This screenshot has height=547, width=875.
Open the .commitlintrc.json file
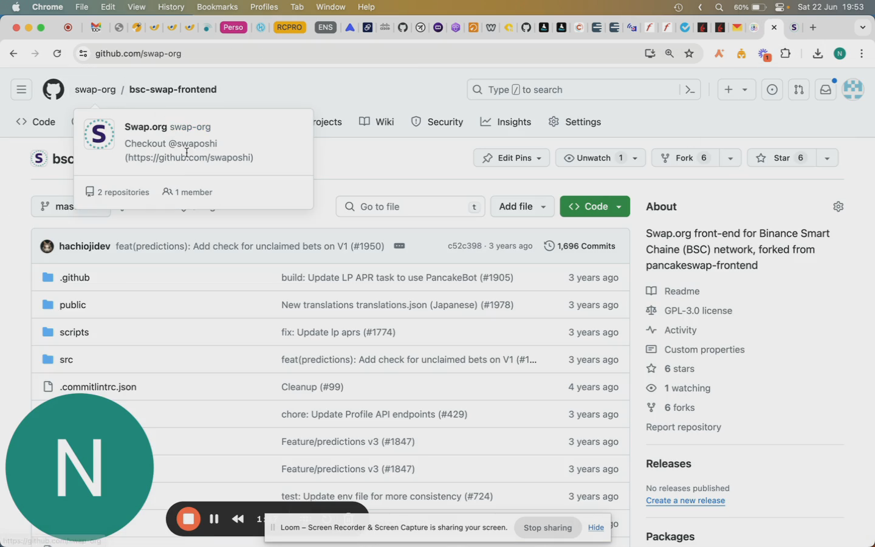(x=98, y=387)
